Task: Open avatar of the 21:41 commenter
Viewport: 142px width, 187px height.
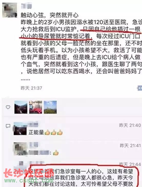Action: (20, 149)
